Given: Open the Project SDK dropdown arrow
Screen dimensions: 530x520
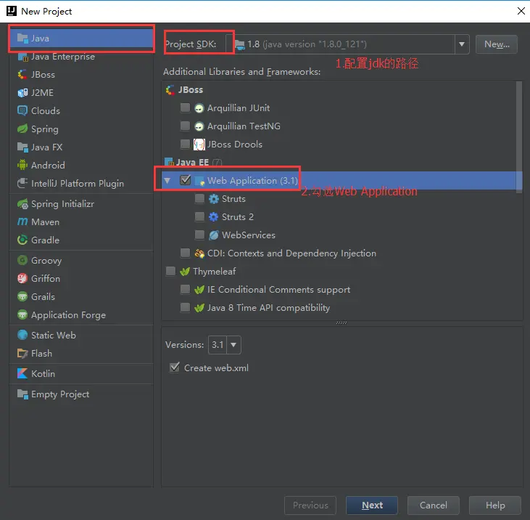Looking at the screenshot, I should tap(462, 44).
